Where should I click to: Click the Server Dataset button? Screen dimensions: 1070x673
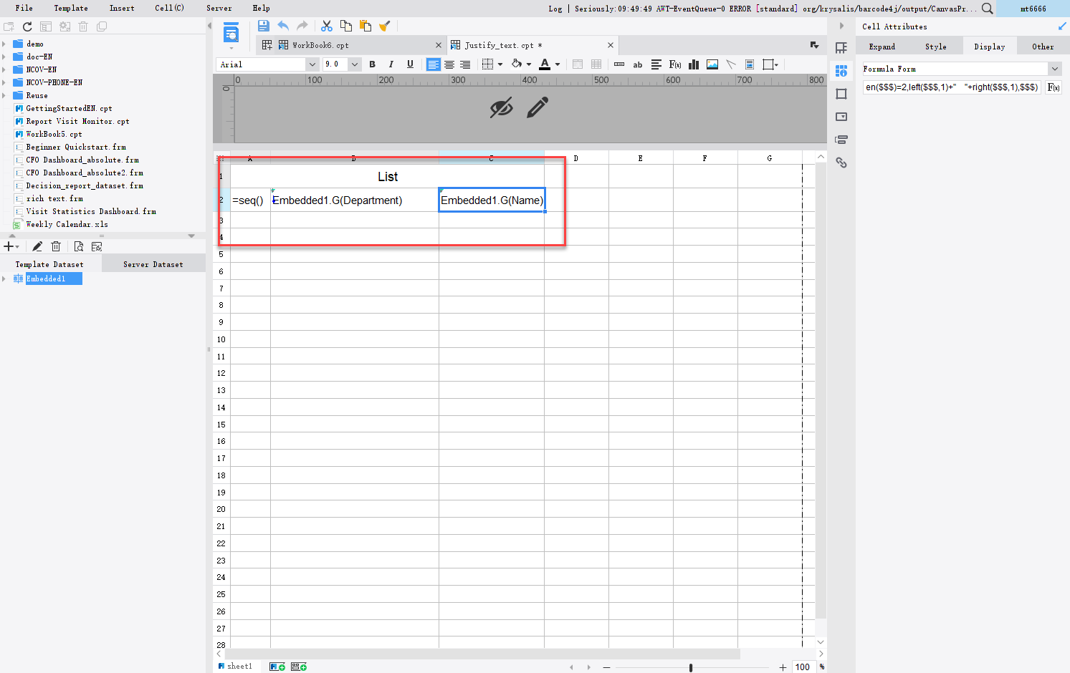pos(153,263)
